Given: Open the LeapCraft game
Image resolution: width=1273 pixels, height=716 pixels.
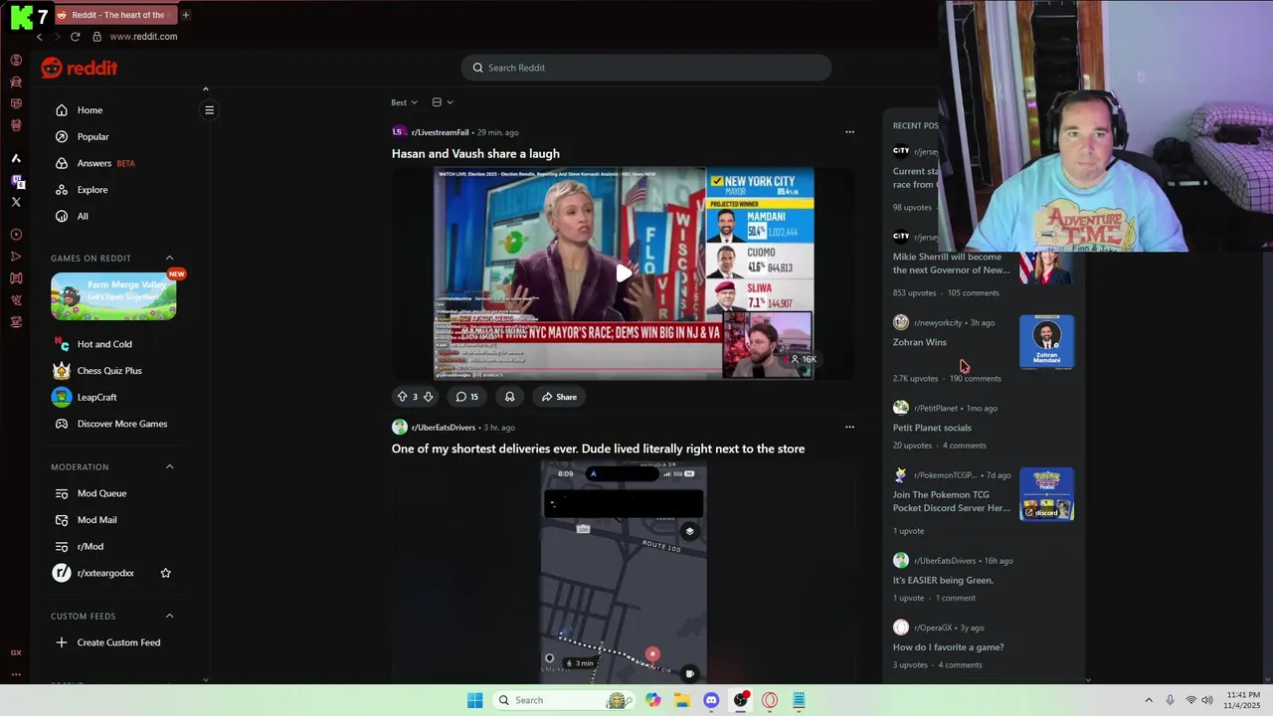Looking at the screenshot, I should (96, 398).
